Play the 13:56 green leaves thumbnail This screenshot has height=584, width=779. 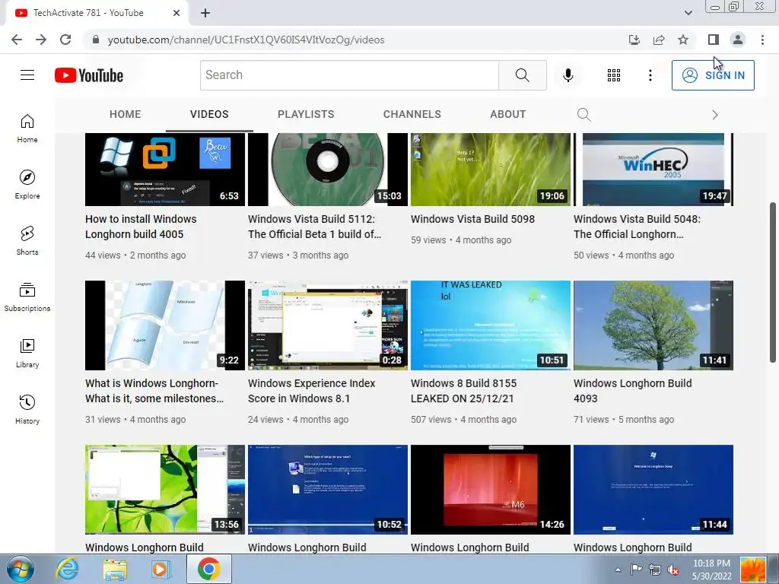165,490
